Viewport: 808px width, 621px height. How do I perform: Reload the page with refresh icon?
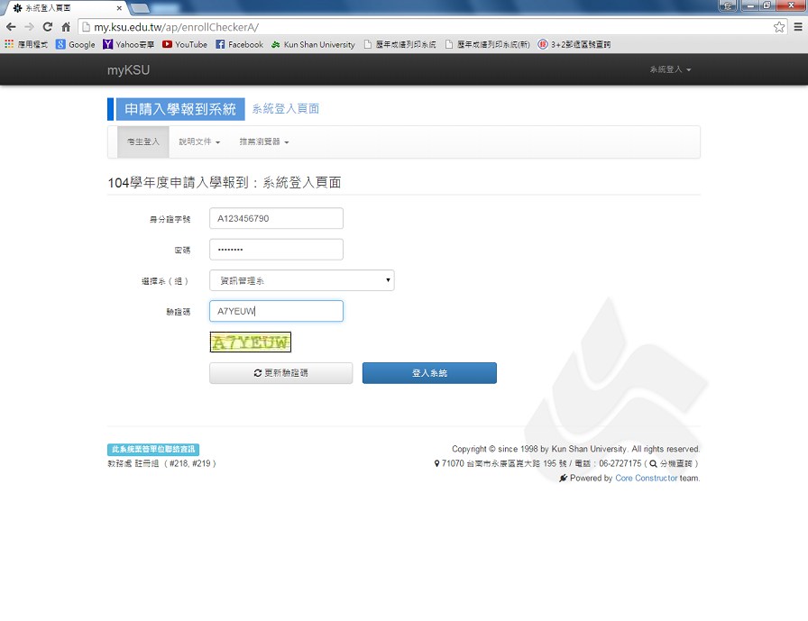pyautogui.click(x=48, y=27)
